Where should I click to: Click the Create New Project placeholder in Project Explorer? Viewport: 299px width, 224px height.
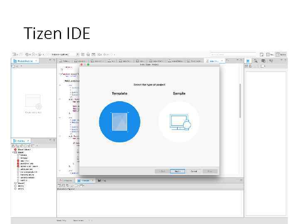(x=33, y=104)
